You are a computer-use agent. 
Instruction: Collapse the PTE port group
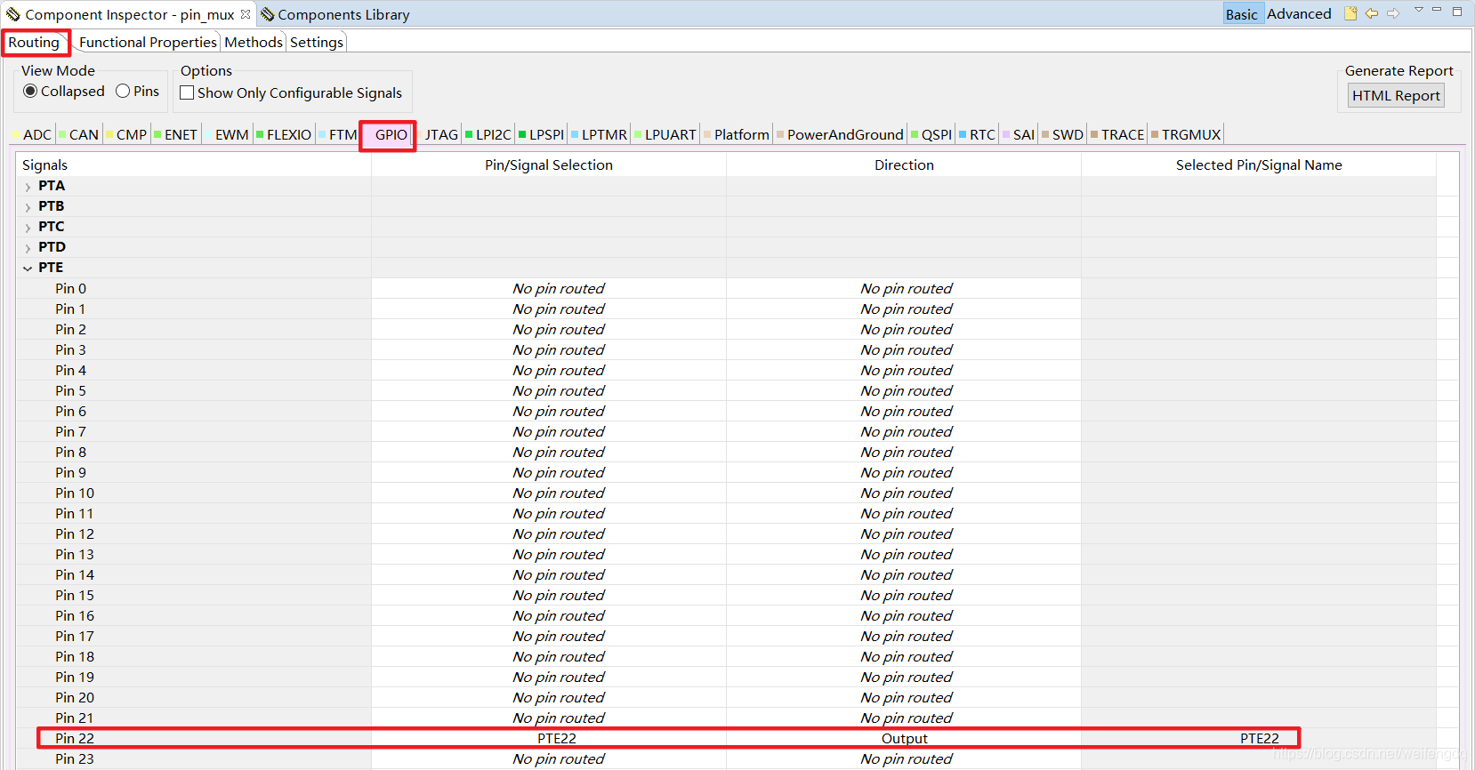[28, 269]
